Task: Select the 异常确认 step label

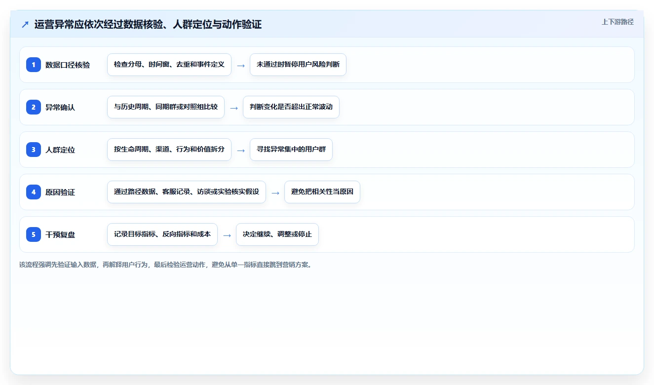Action: point(60,107)
